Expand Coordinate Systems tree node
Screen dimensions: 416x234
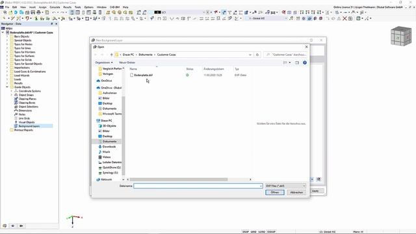point(12,91)
